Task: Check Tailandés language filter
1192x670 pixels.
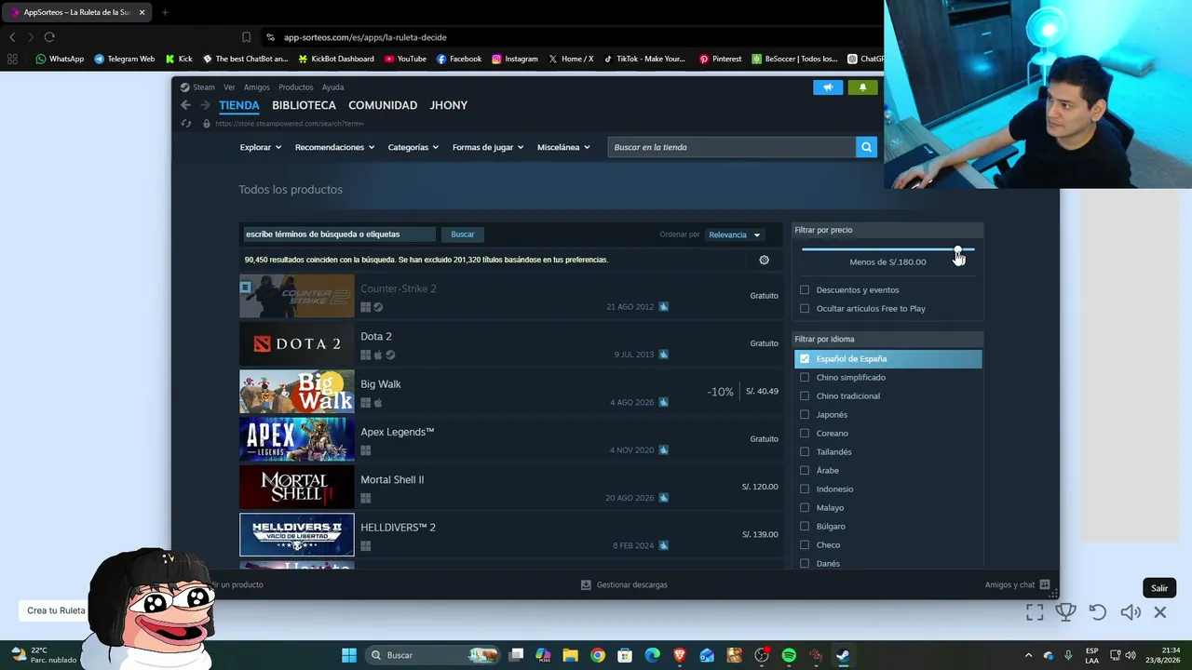Action: [805, 451]
